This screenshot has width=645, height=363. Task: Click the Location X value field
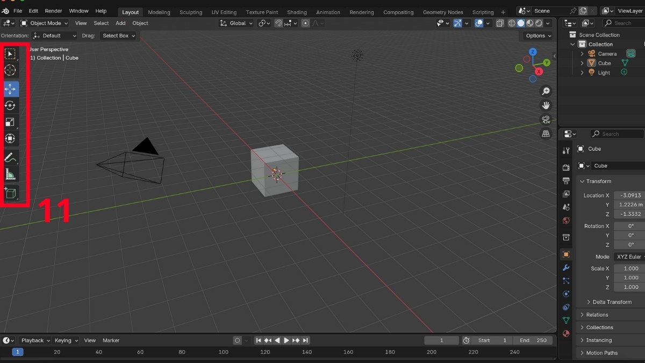629,196
